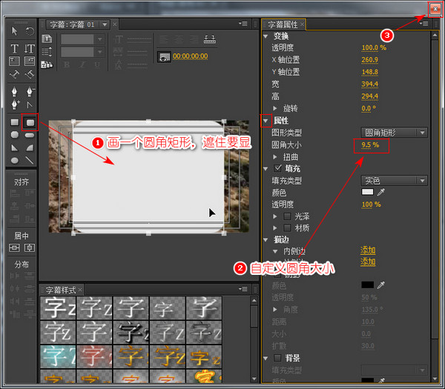Select the Rectangle tool
This screenshot has width=445, height=389.
tap(15, 122)
